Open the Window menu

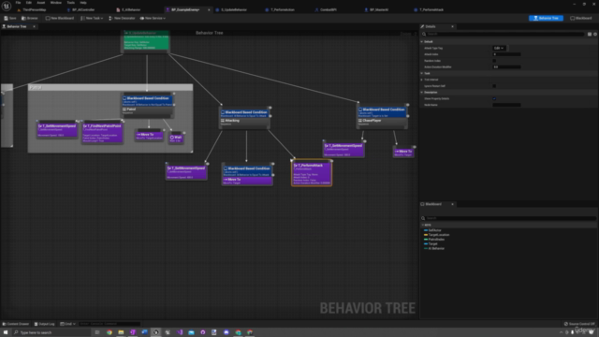(56, 3)
